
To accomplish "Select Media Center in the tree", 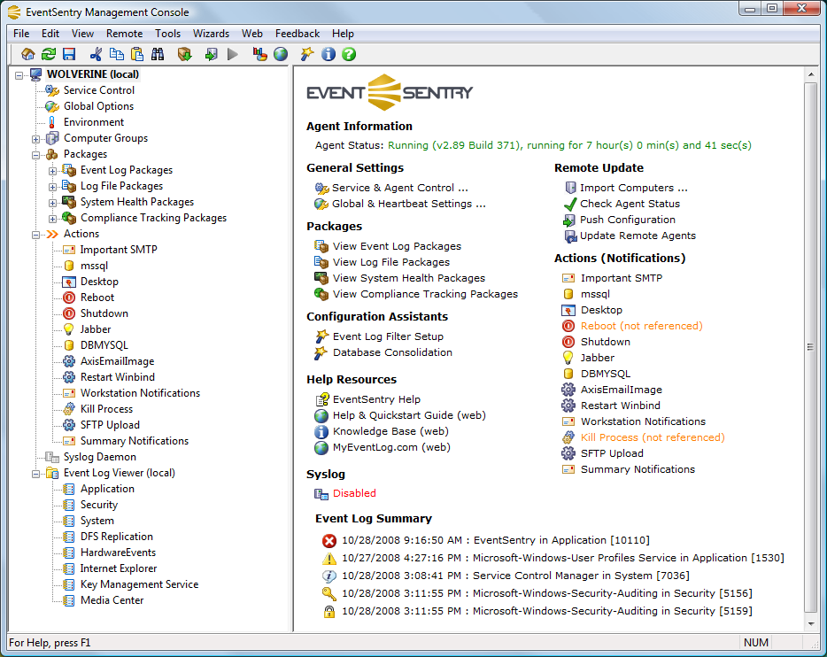I will [x=112, y=600].
